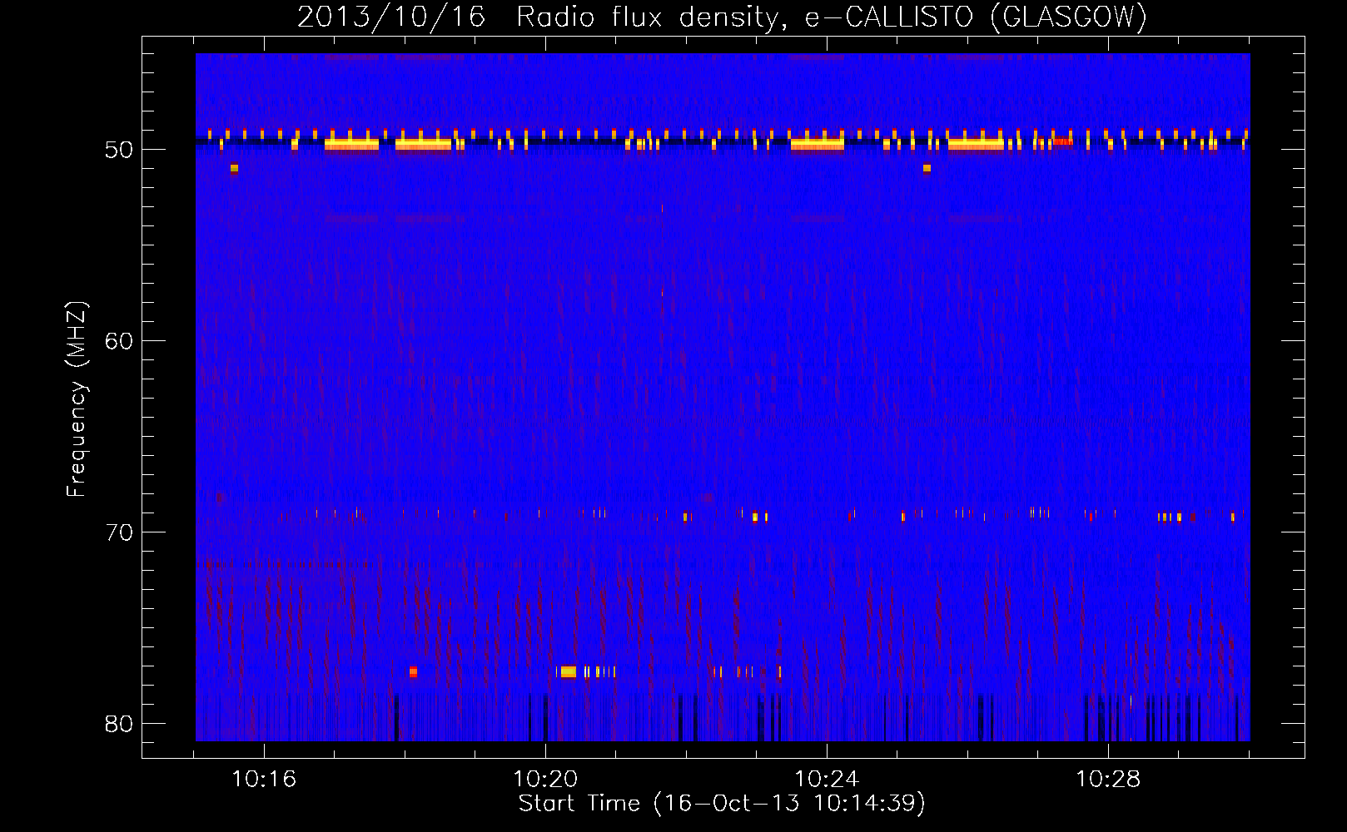The image size is (1347, 832).
Task: Select the 50 frequency tick label
Action: (119, 150)
